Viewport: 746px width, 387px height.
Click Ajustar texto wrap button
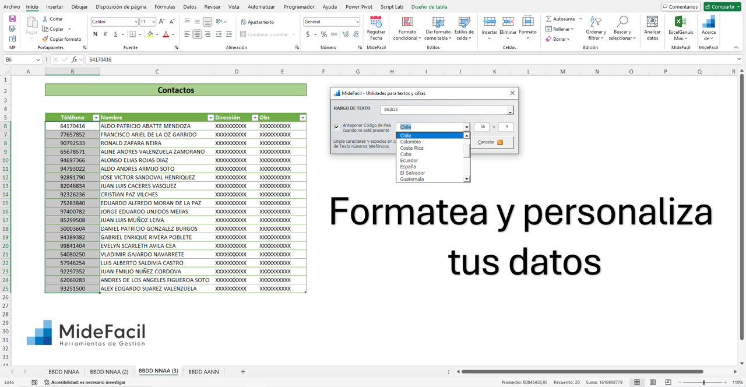point(257,22)
